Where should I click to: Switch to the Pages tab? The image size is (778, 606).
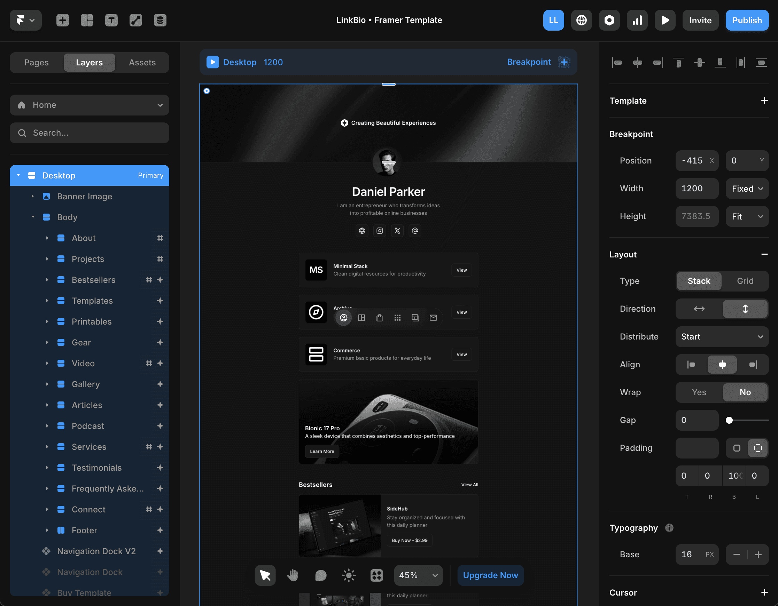point(36,63)
